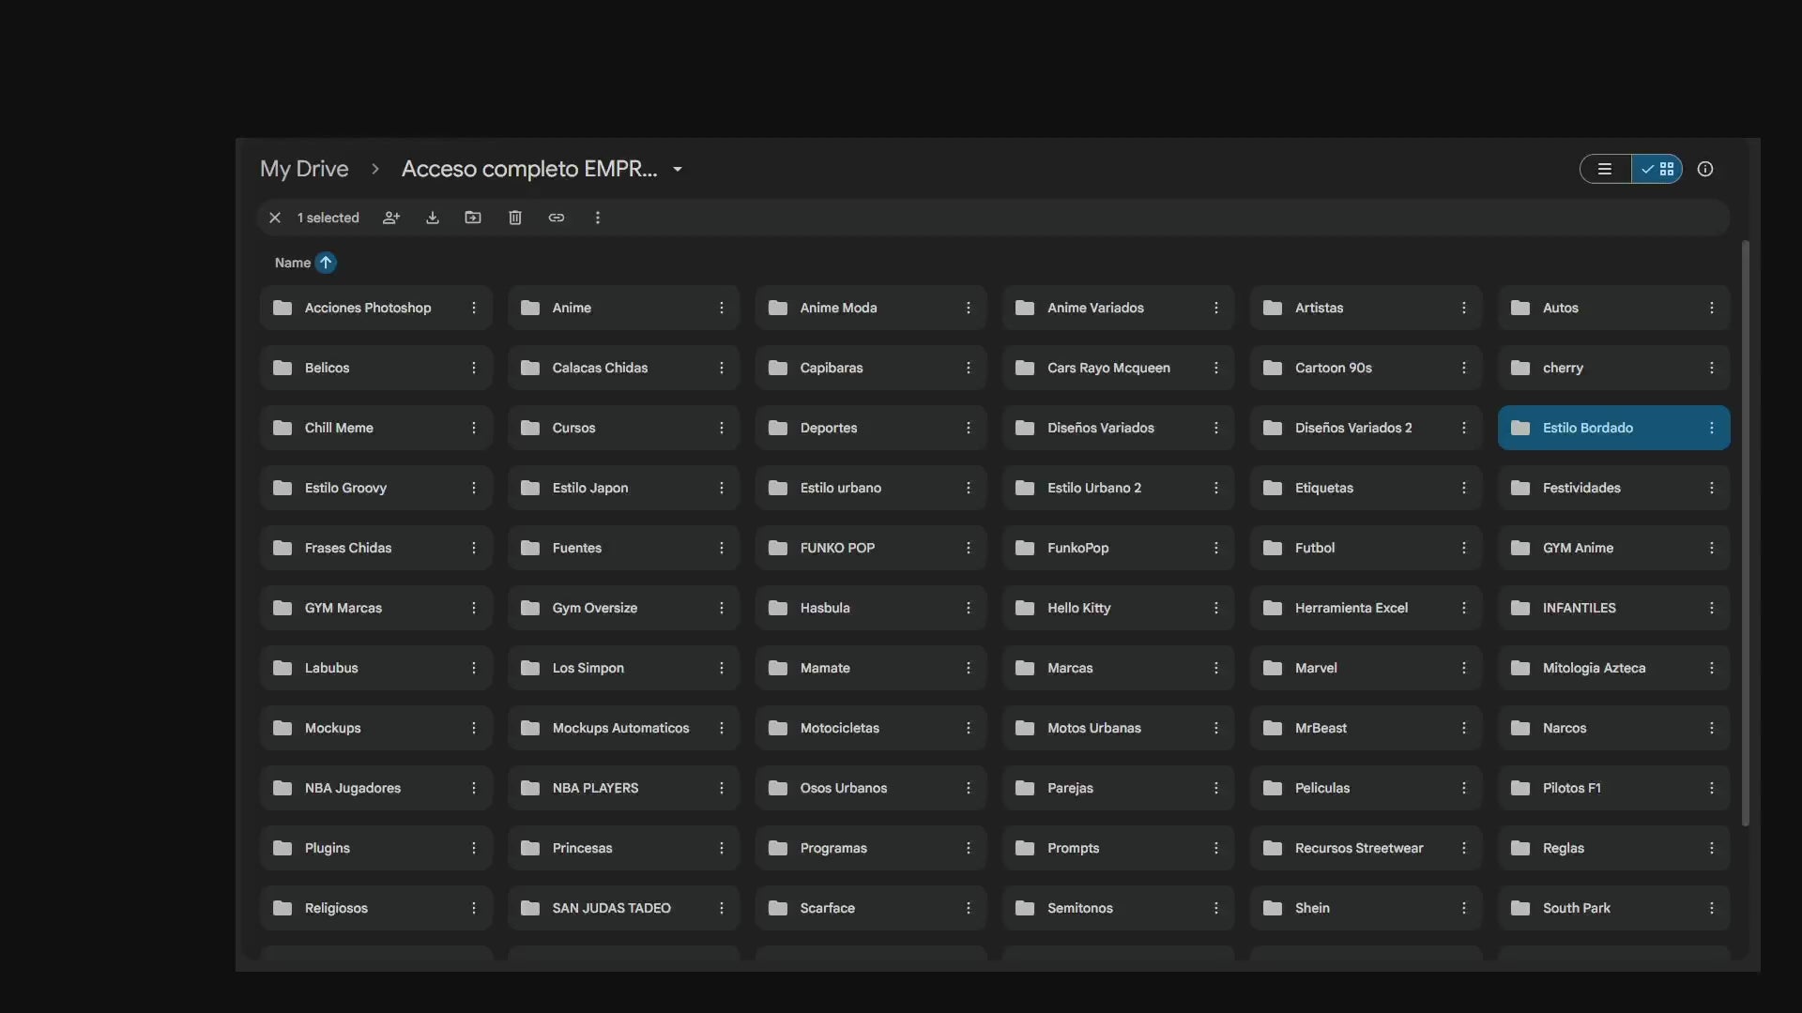Viewport: 1802px width, 1013px height.
Task: Download the selected folder
Action: point(433,218)
